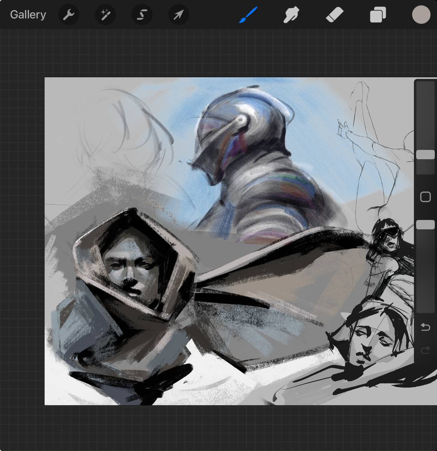
Task: Tap the opacity slider handle
Action: pyautogui.click(x=426, y=224)
